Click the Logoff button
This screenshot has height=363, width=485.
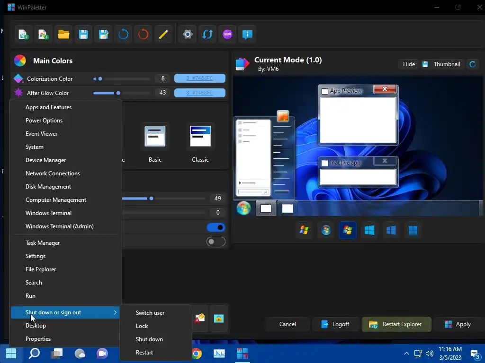pyautogui.click(x=335, y=324)
